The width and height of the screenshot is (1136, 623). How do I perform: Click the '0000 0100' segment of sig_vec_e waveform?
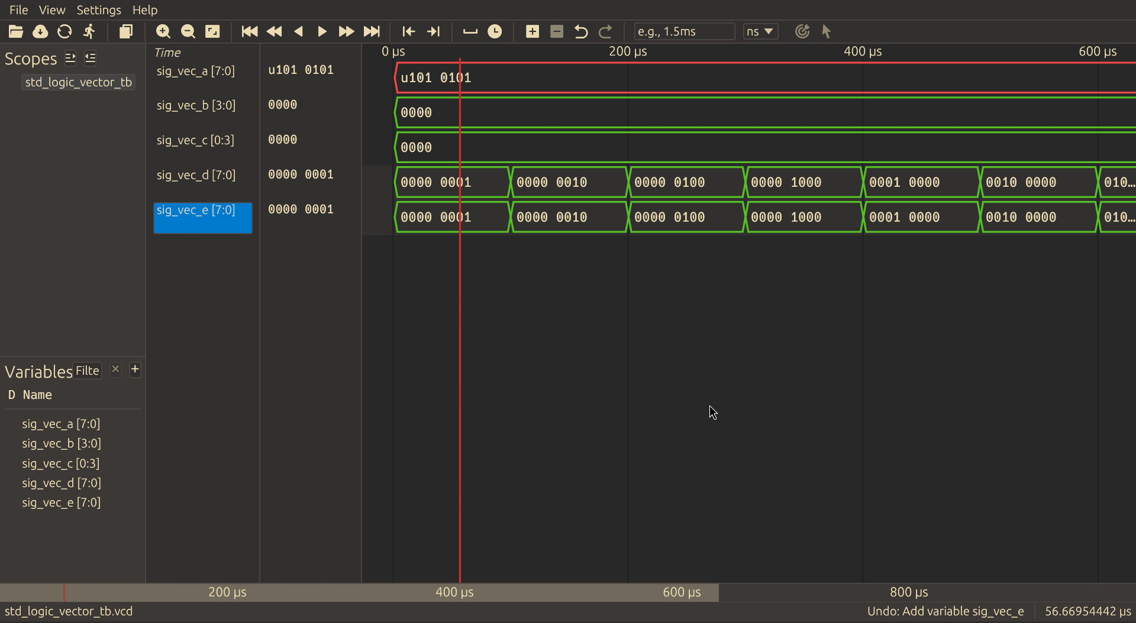686,217
